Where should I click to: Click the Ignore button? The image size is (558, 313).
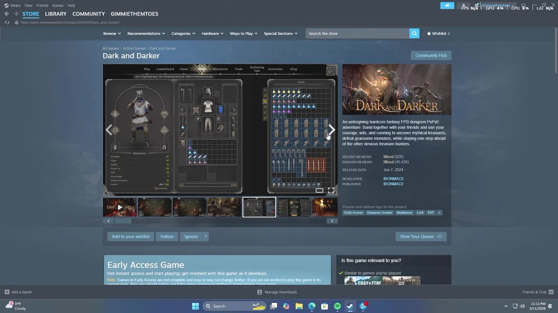click(x=191, y=236)
